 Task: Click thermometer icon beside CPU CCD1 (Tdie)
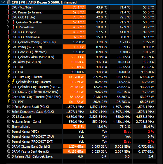tap(9, 17)
